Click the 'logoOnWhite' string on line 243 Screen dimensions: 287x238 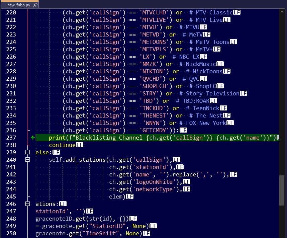tap(156, 182)
